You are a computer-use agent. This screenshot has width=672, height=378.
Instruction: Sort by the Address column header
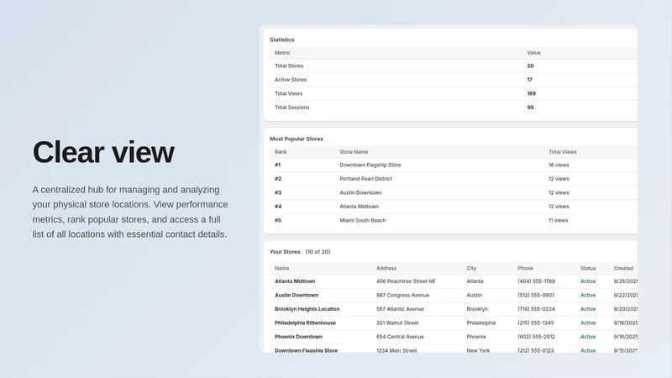386,268
